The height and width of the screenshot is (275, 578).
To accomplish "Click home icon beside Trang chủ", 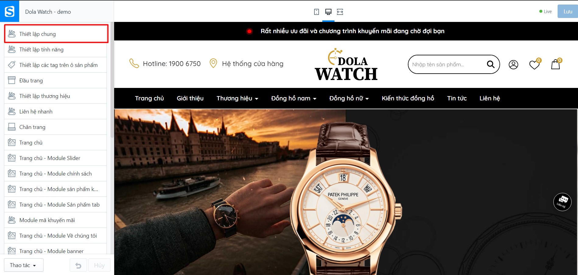I will coord(12,142).
